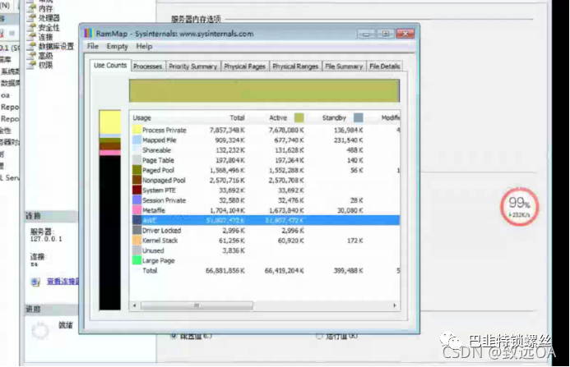This screenshot has width=570, height=367.
Task: Click the Standby column color swatch
Action: click(x=358, y=117)
